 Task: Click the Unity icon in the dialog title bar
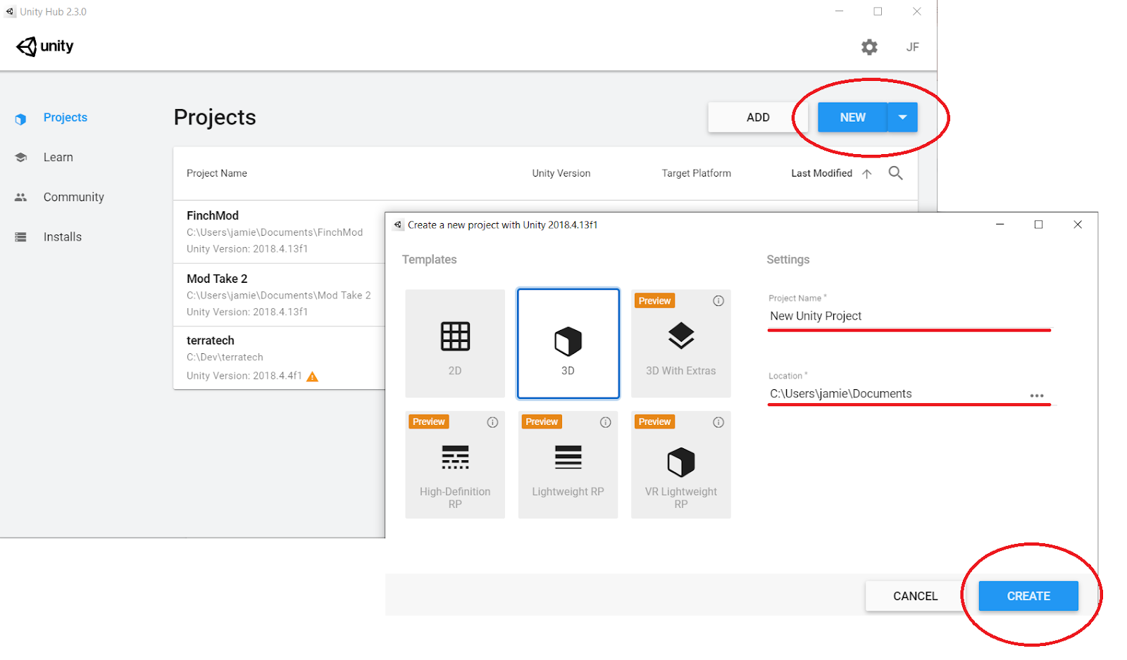coord(398,225)
